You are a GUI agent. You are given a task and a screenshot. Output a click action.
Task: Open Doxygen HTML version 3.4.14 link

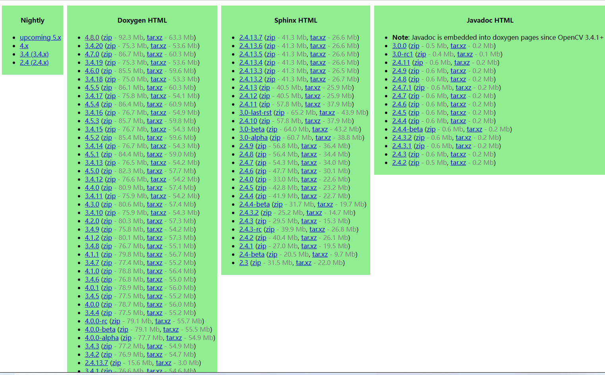pyautogui.click(x=94, y=146)
